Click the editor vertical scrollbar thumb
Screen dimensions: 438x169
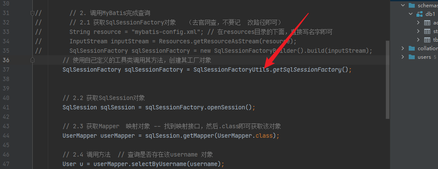(x=388, y=80)
